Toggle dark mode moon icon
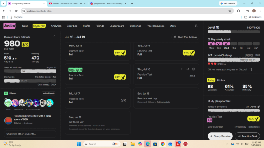The width and height of the screenshot is (264, 148). click(x=196, y=26)
